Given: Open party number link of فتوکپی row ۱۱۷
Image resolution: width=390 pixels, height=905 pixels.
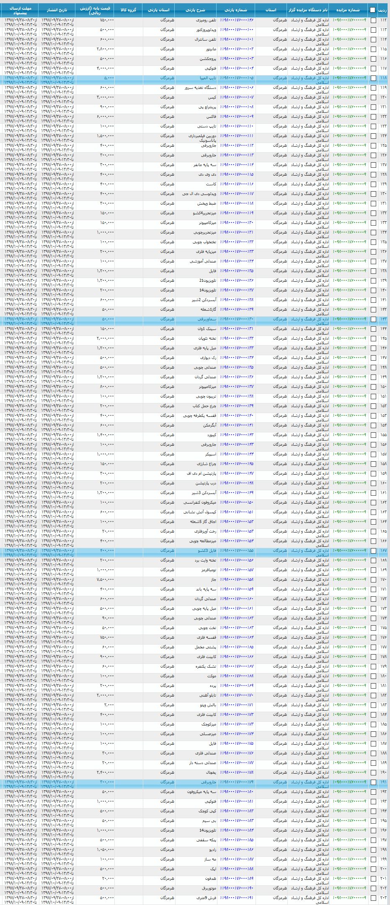Looking at the screenshot, I should (237, 68).
